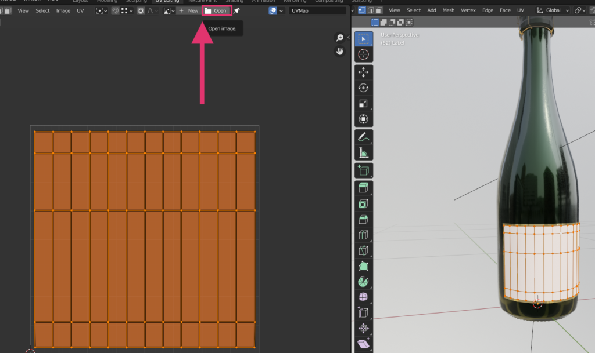The image size is (595, 353).
Task: Open UV editor View menu
Action: tap(23, 10)
